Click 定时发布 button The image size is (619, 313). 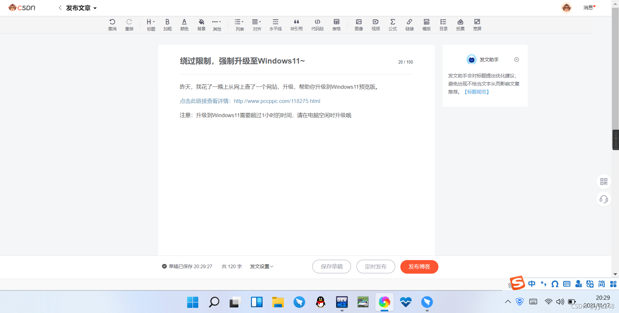(x=376, y=267)
